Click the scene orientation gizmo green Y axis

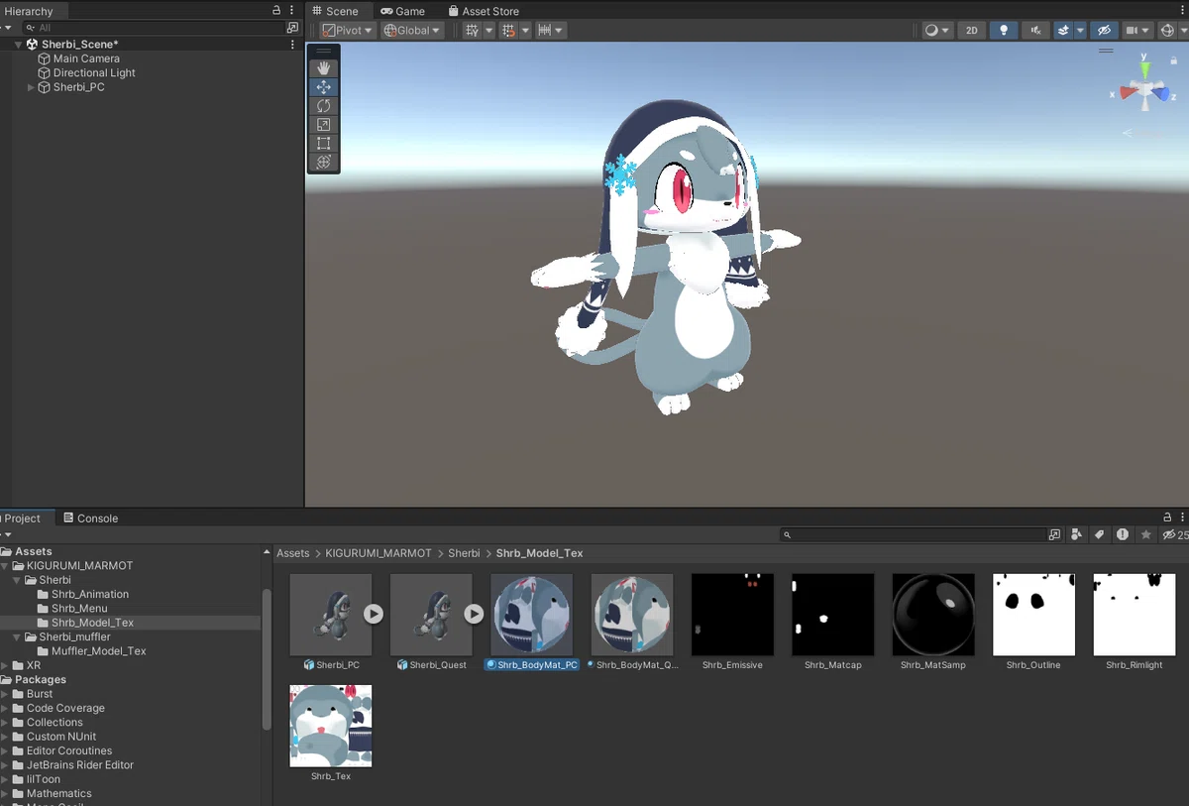pos(1144,69)
